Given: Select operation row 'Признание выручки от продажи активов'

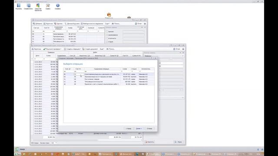Looking at the screenshot, I should (109, 77).
